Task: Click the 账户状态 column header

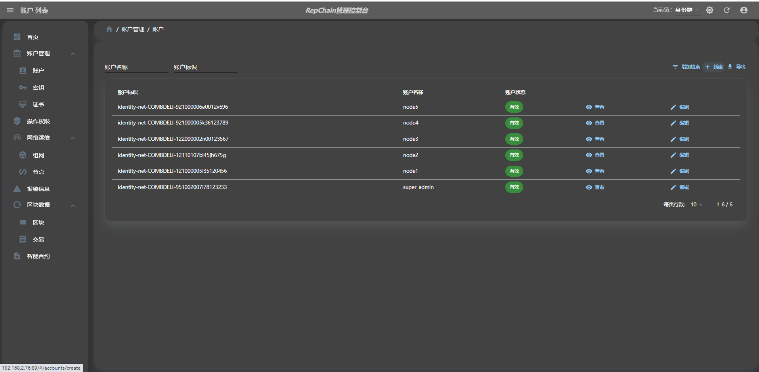Action: tap(515, 92)
